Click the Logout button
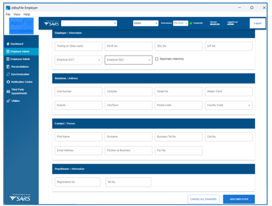Screen dimensions: 272x206 [257, 24]
